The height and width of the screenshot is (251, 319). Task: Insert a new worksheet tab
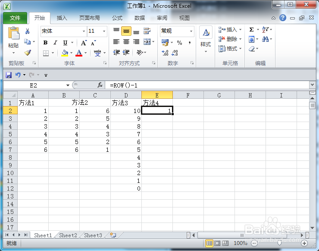[113, 235]
